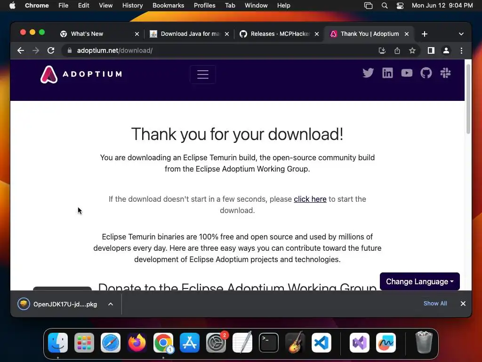Go forward in browser history

[36, 50]
